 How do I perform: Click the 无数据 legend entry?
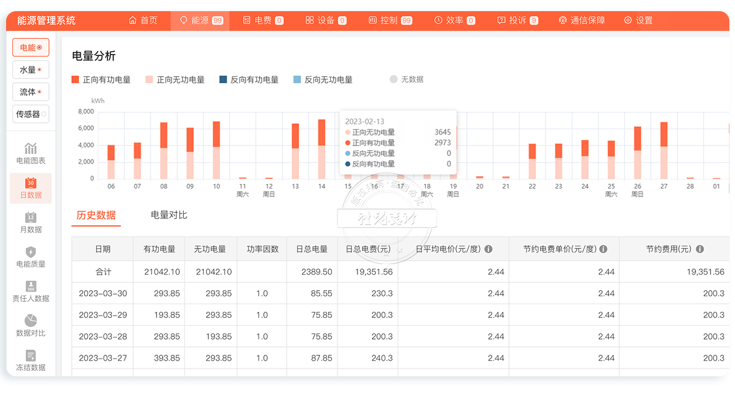406,79
